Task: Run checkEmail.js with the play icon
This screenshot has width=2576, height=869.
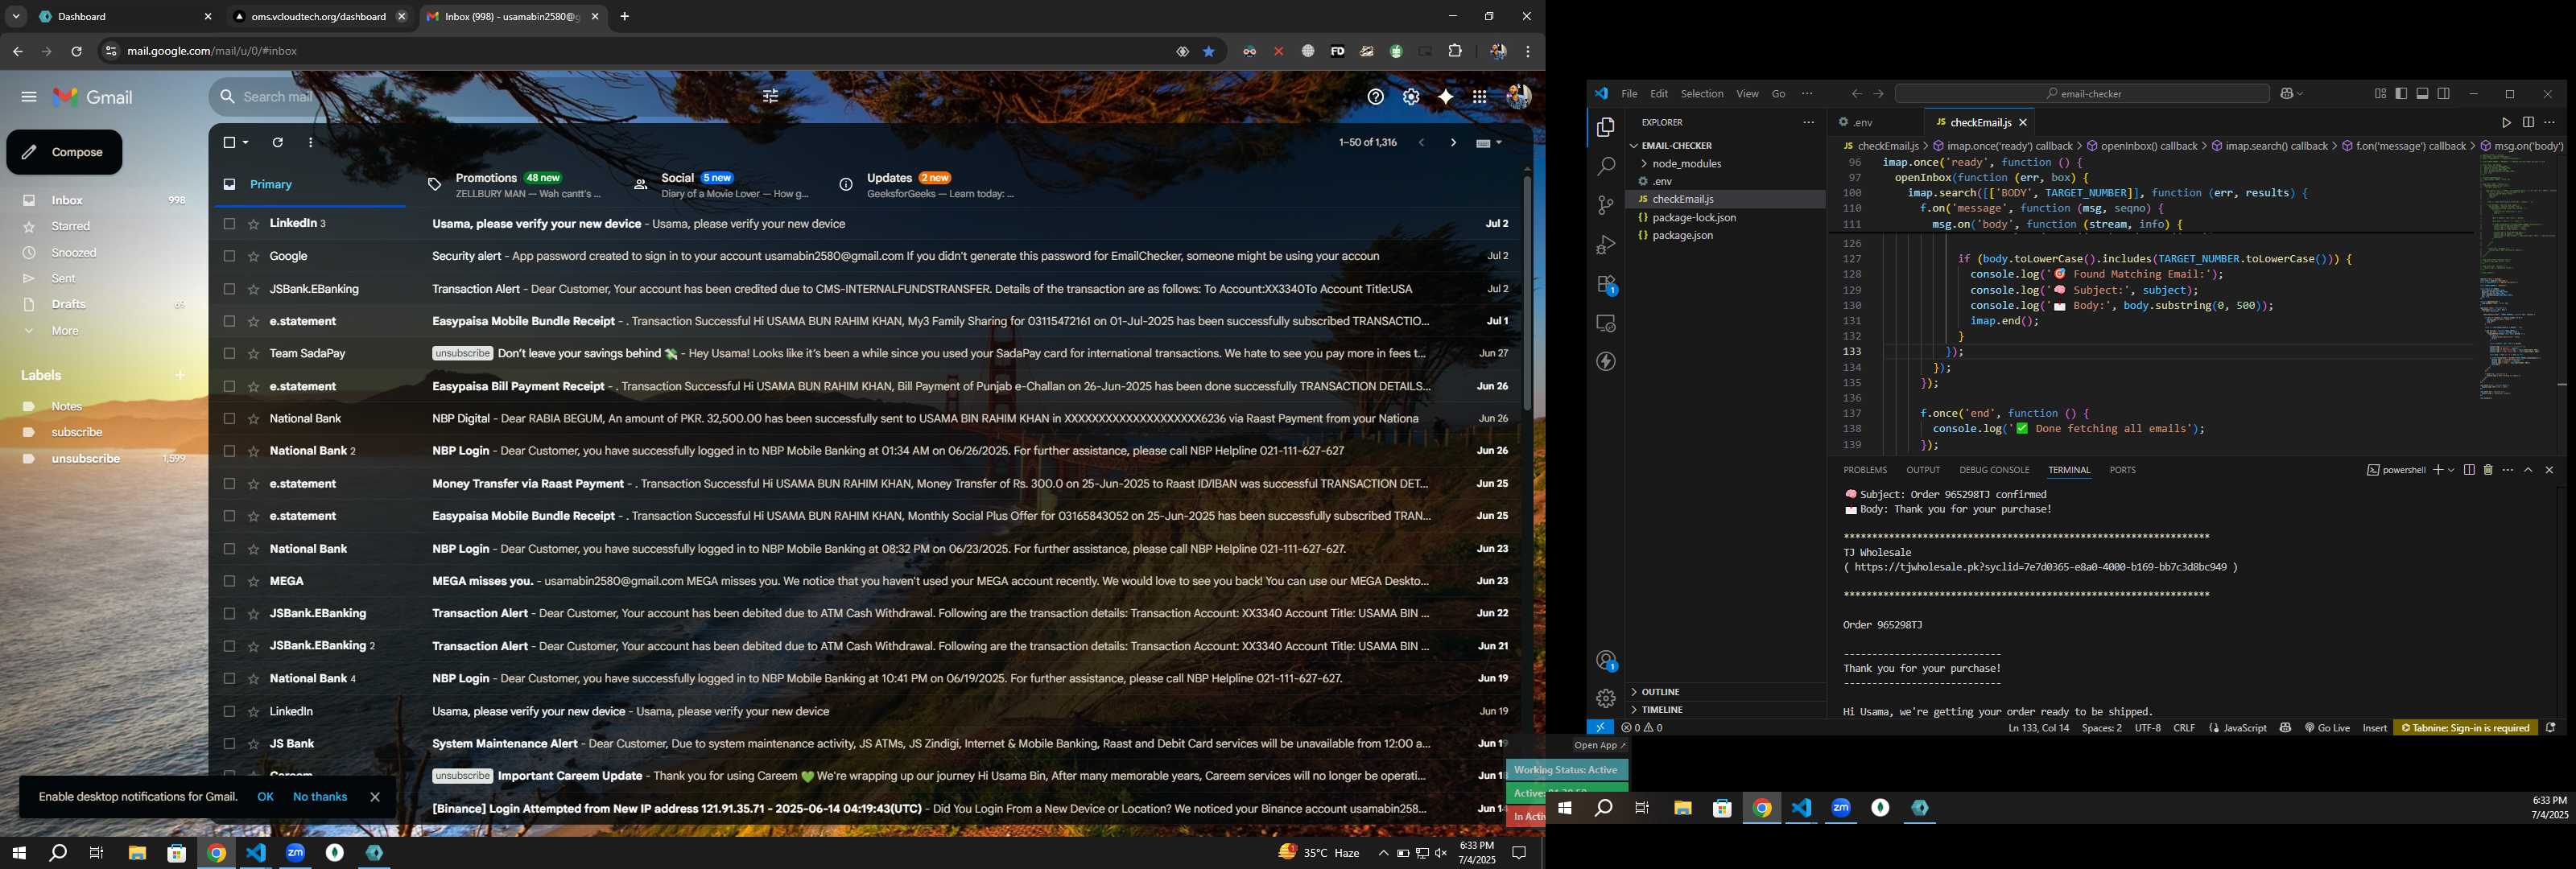Action: (2506, 123)
